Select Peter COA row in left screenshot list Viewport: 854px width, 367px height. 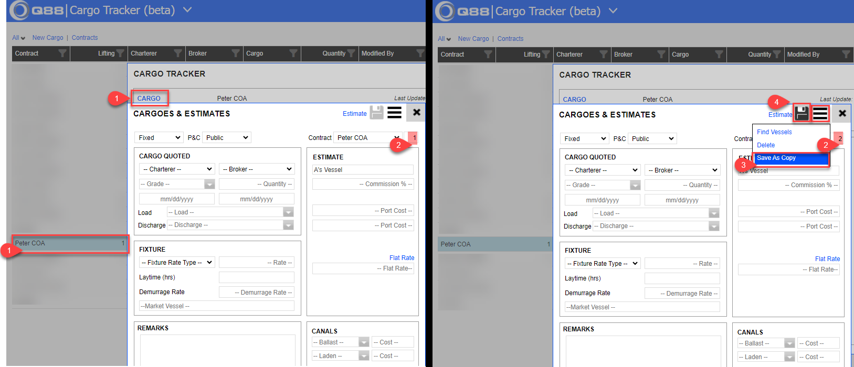(69, 243)
